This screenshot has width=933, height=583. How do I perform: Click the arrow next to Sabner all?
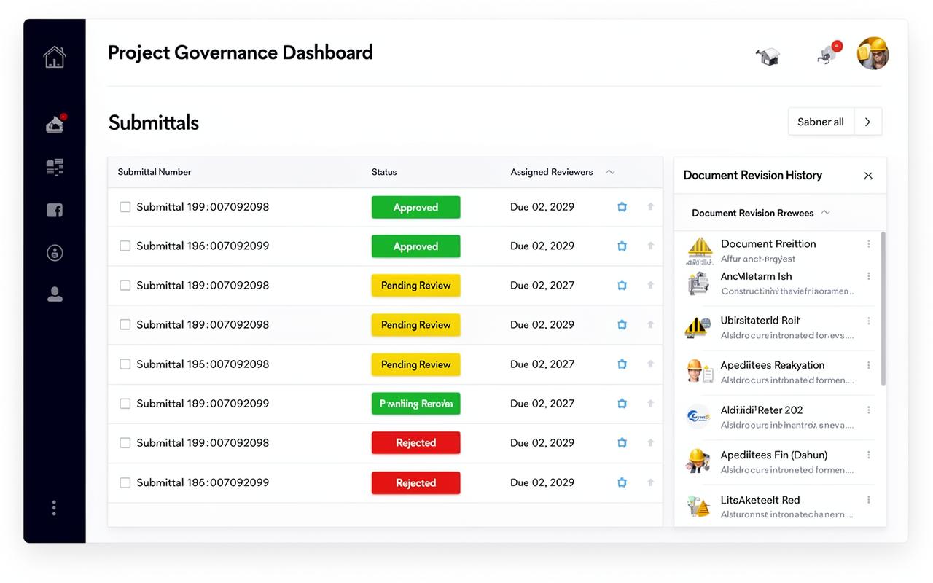coord(867,122)
